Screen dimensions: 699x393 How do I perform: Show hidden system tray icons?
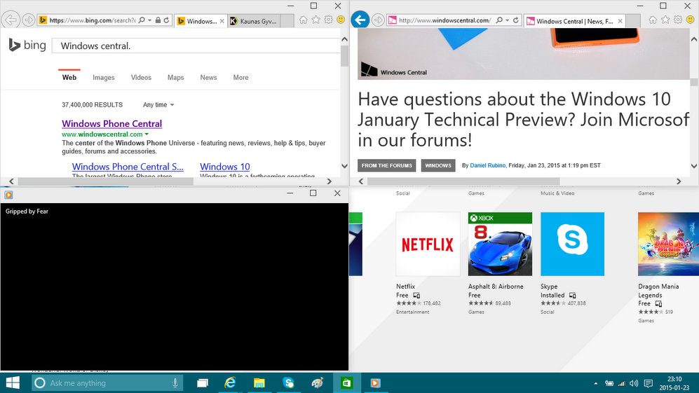[x=596, y=383]
